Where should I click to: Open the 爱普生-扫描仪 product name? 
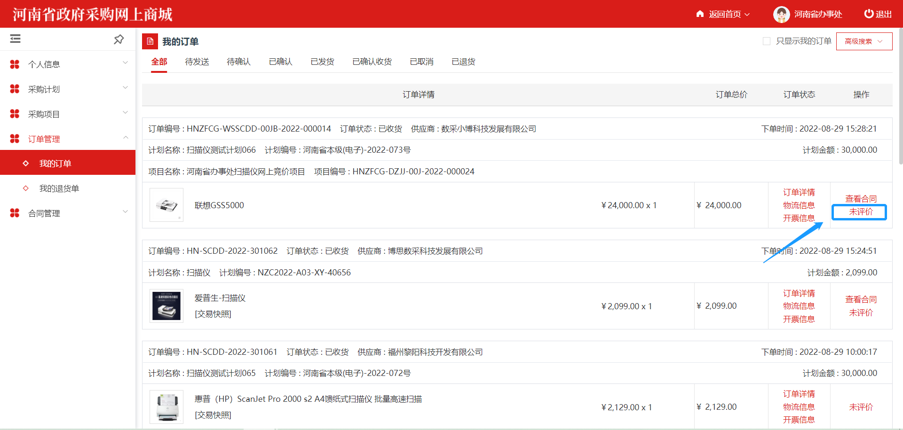[220, 298]
